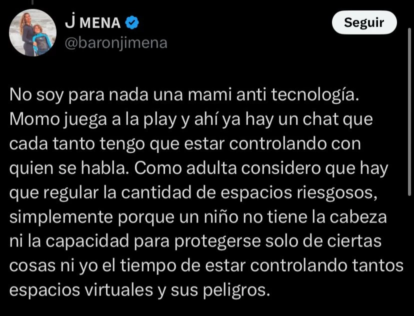This screenshot has width=414, height=316.
Task: Click the J MENA display name
Action: (x=93, y=22)
